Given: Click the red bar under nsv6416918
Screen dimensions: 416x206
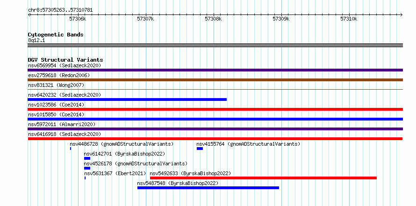Looking at the screenshot, I should (215, 139).
